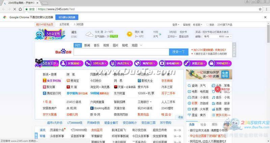
Task: Click 设为默认浏览器 button
Action: coord(67,17)
